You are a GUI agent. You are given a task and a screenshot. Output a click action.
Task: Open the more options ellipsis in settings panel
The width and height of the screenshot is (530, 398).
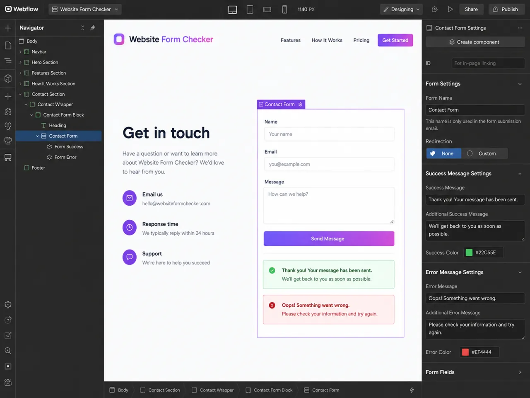pyautogui.click(x=520, y=28)
